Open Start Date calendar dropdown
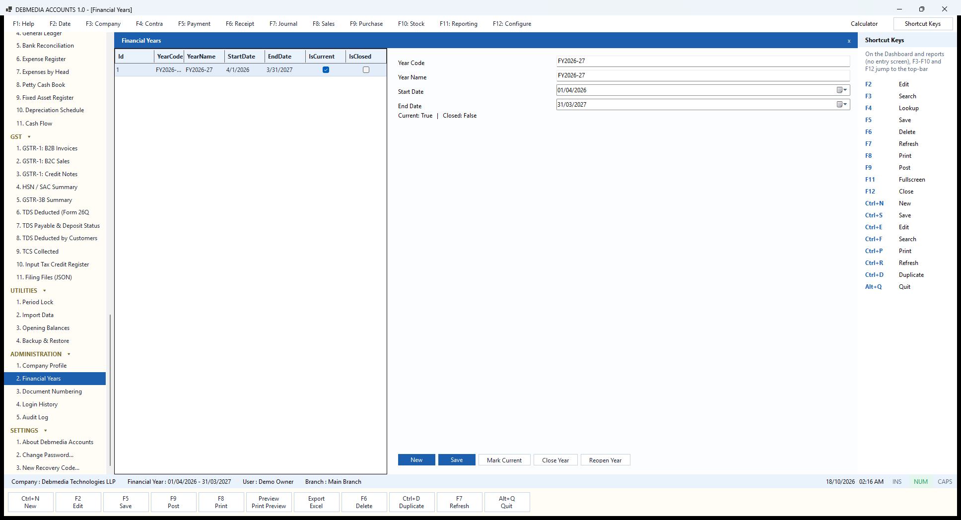Viewport: 961px width, 520px height. [x=842, y=90]
